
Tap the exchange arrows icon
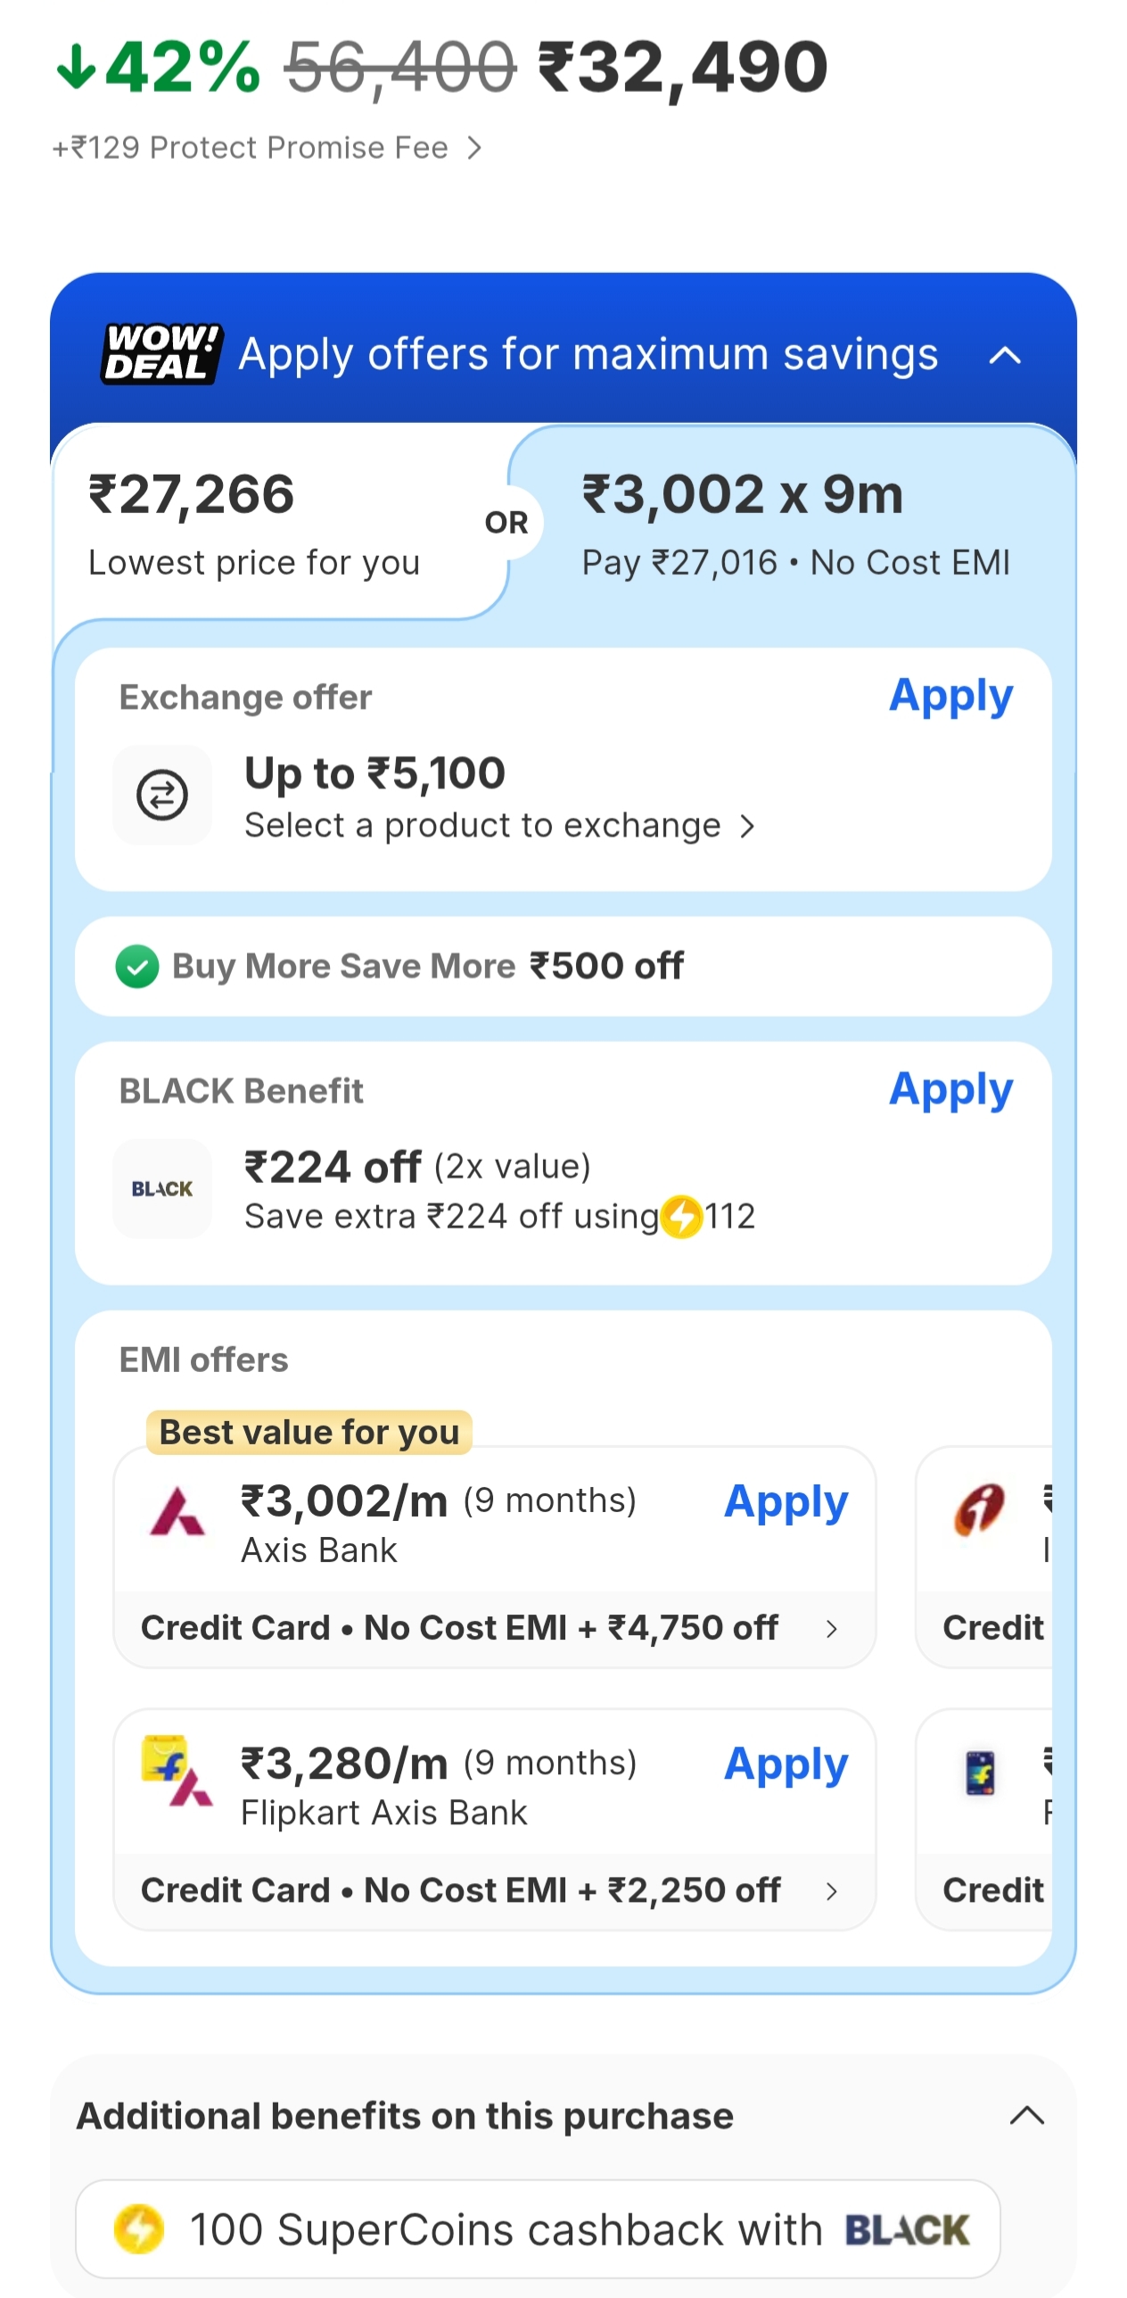coord(162,795)
